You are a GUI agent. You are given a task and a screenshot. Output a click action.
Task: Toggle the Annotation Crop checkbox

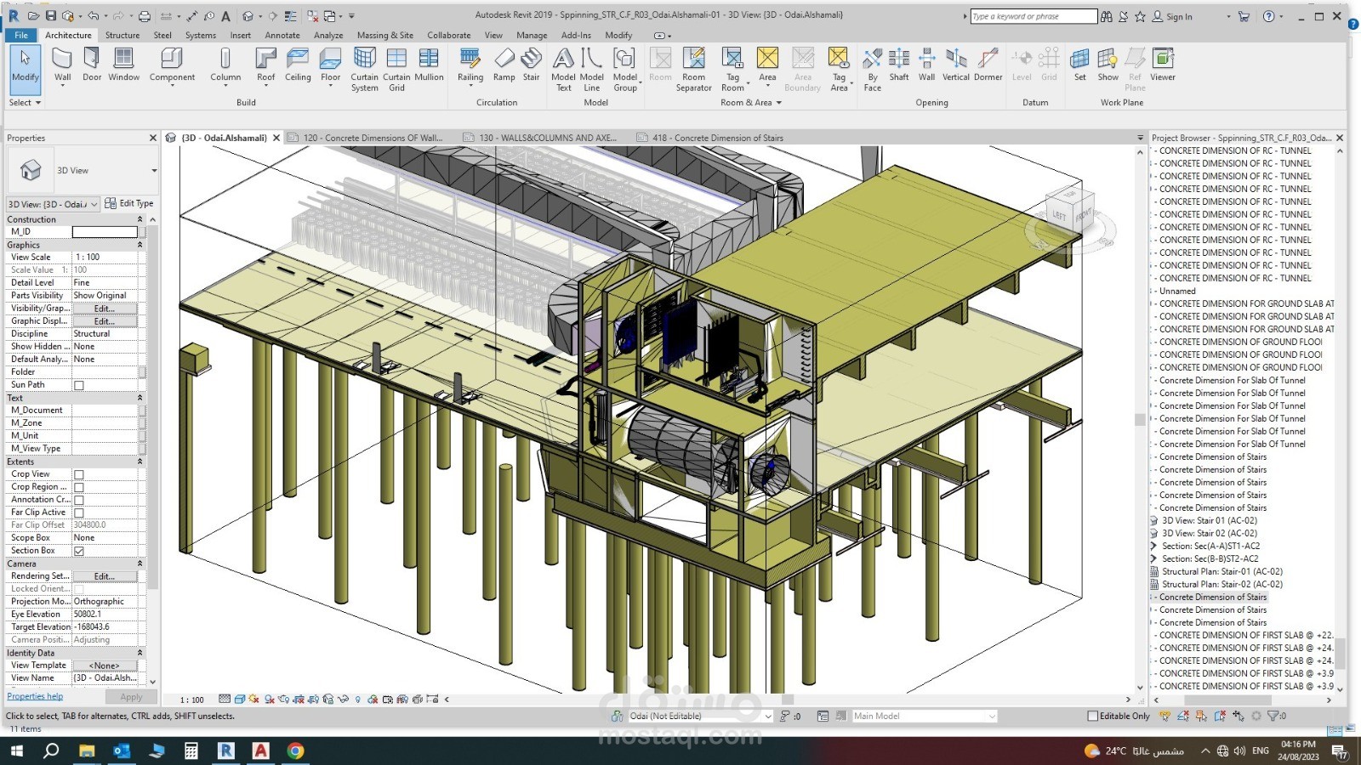pyautogui.click(x=79, y=500)
